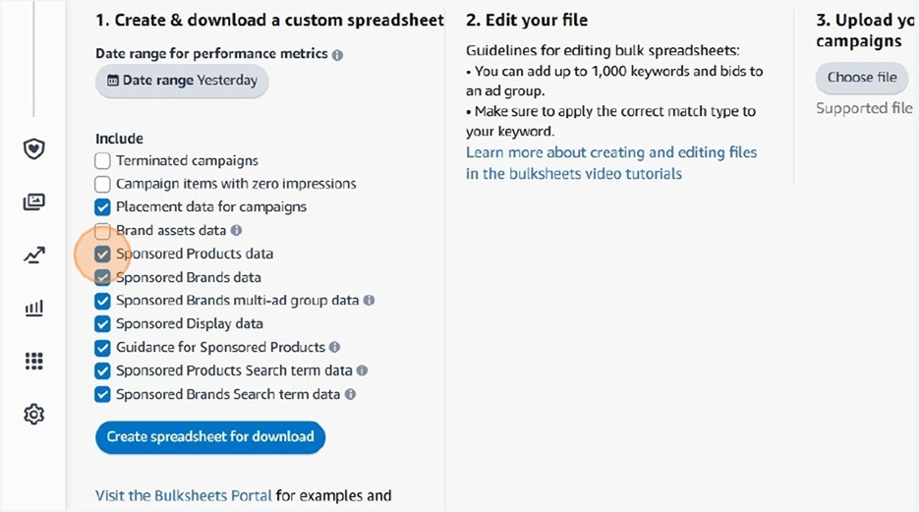919x512 pixels.
Task: Click the grid apps sidebar icon
Action: click(34, 362)
